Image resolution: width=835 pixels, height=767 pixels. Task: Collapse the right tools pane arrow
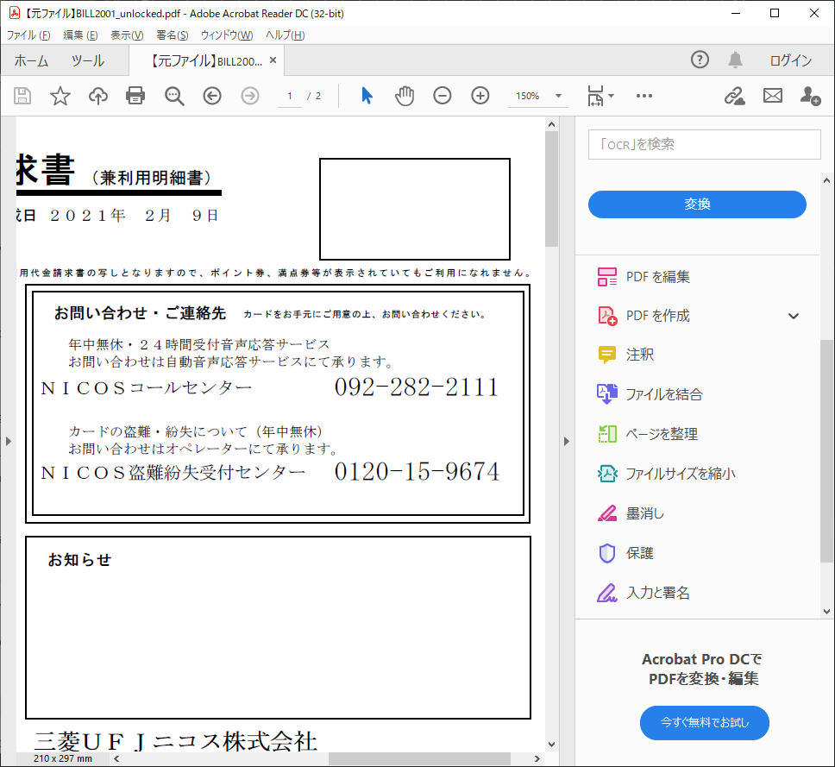[566, 441]
